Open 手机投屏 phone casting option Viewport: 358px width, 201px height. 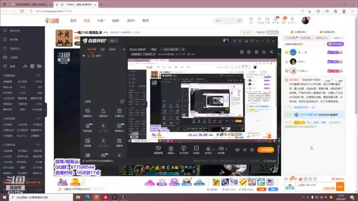coord(183,150)
